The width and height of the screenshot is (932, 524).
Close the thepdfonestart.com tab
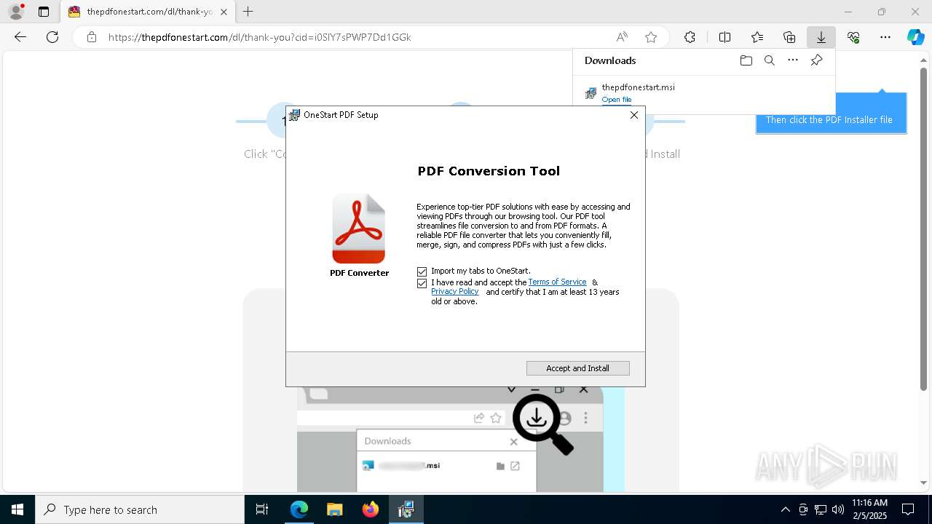(x=224, y=12)
